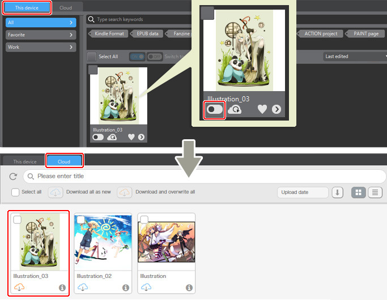Check the Select All box in top panel
387x300 pixels.
tap(92, 57)
